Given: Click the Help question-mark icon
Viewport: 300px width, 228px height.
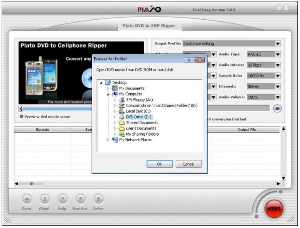Looking at the screenshot, I should pyautogui.click(x=62, y=199).
